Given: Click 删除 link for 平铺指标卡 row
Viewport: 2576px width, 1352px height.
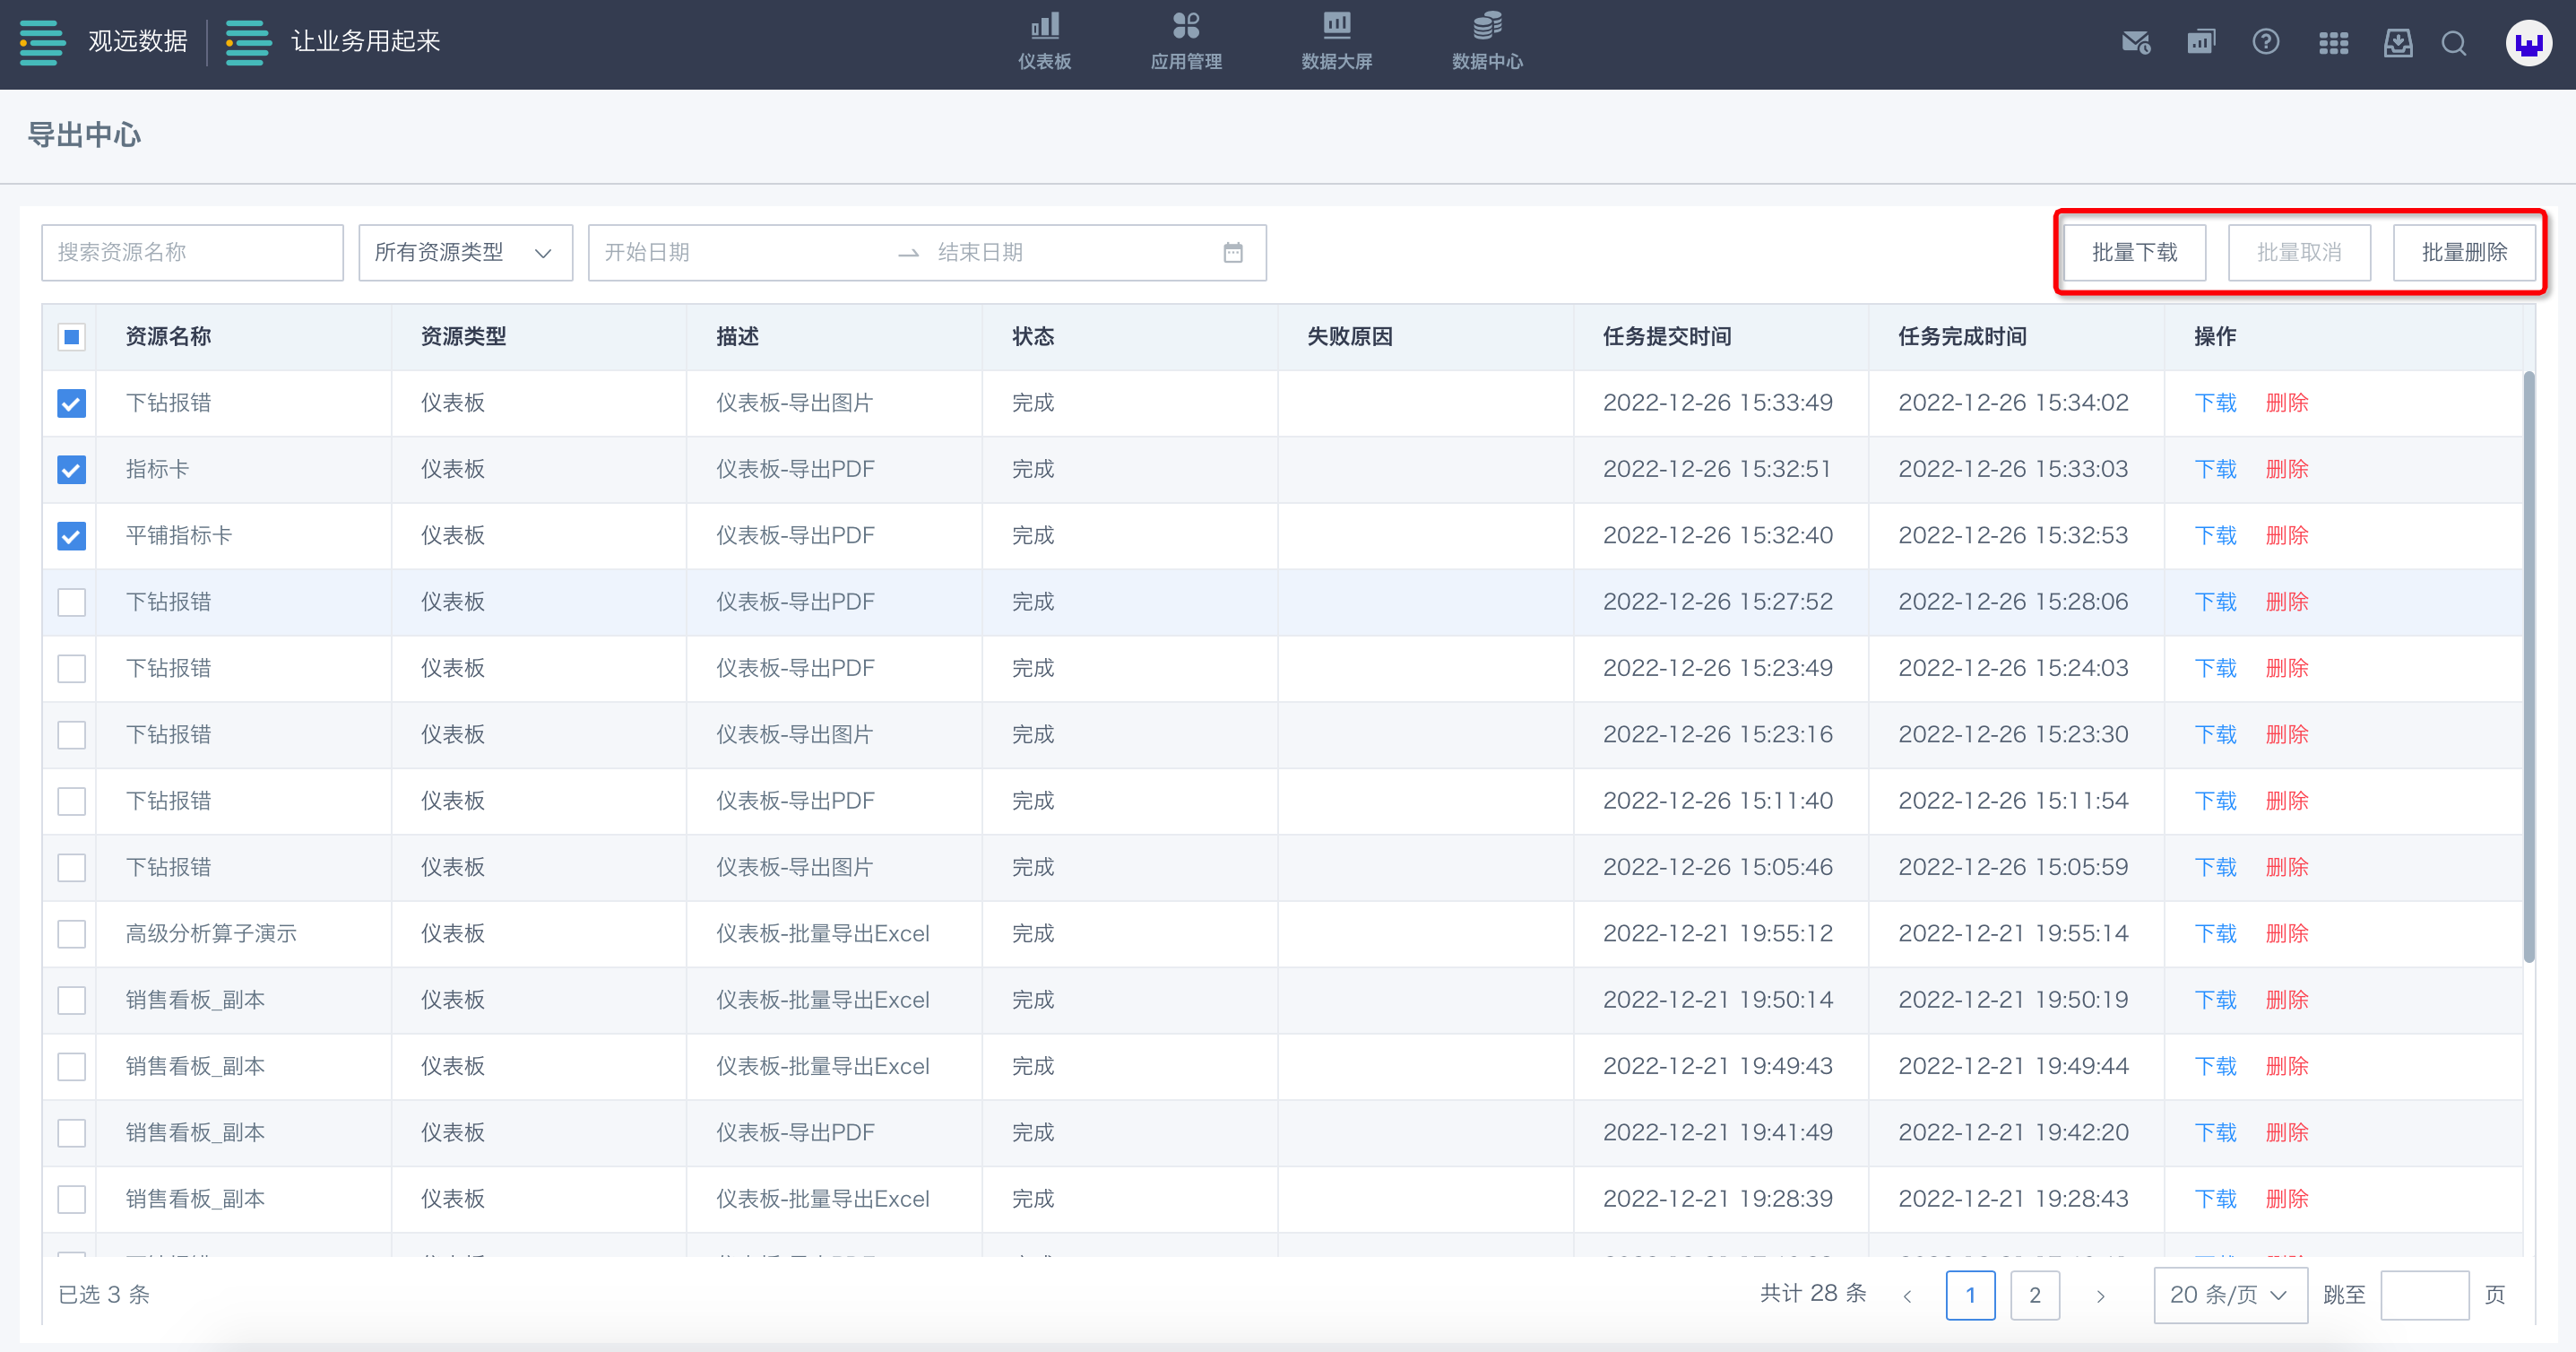Looking at the screenshot, I should (x=2286, y=536).
